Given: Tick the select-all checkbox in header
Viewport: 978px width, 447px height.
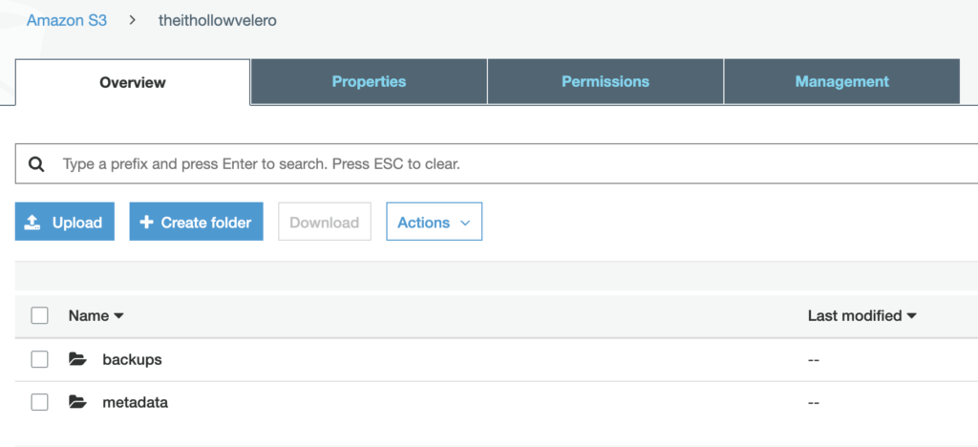Looking at the screenshot, I should [39, 315].
